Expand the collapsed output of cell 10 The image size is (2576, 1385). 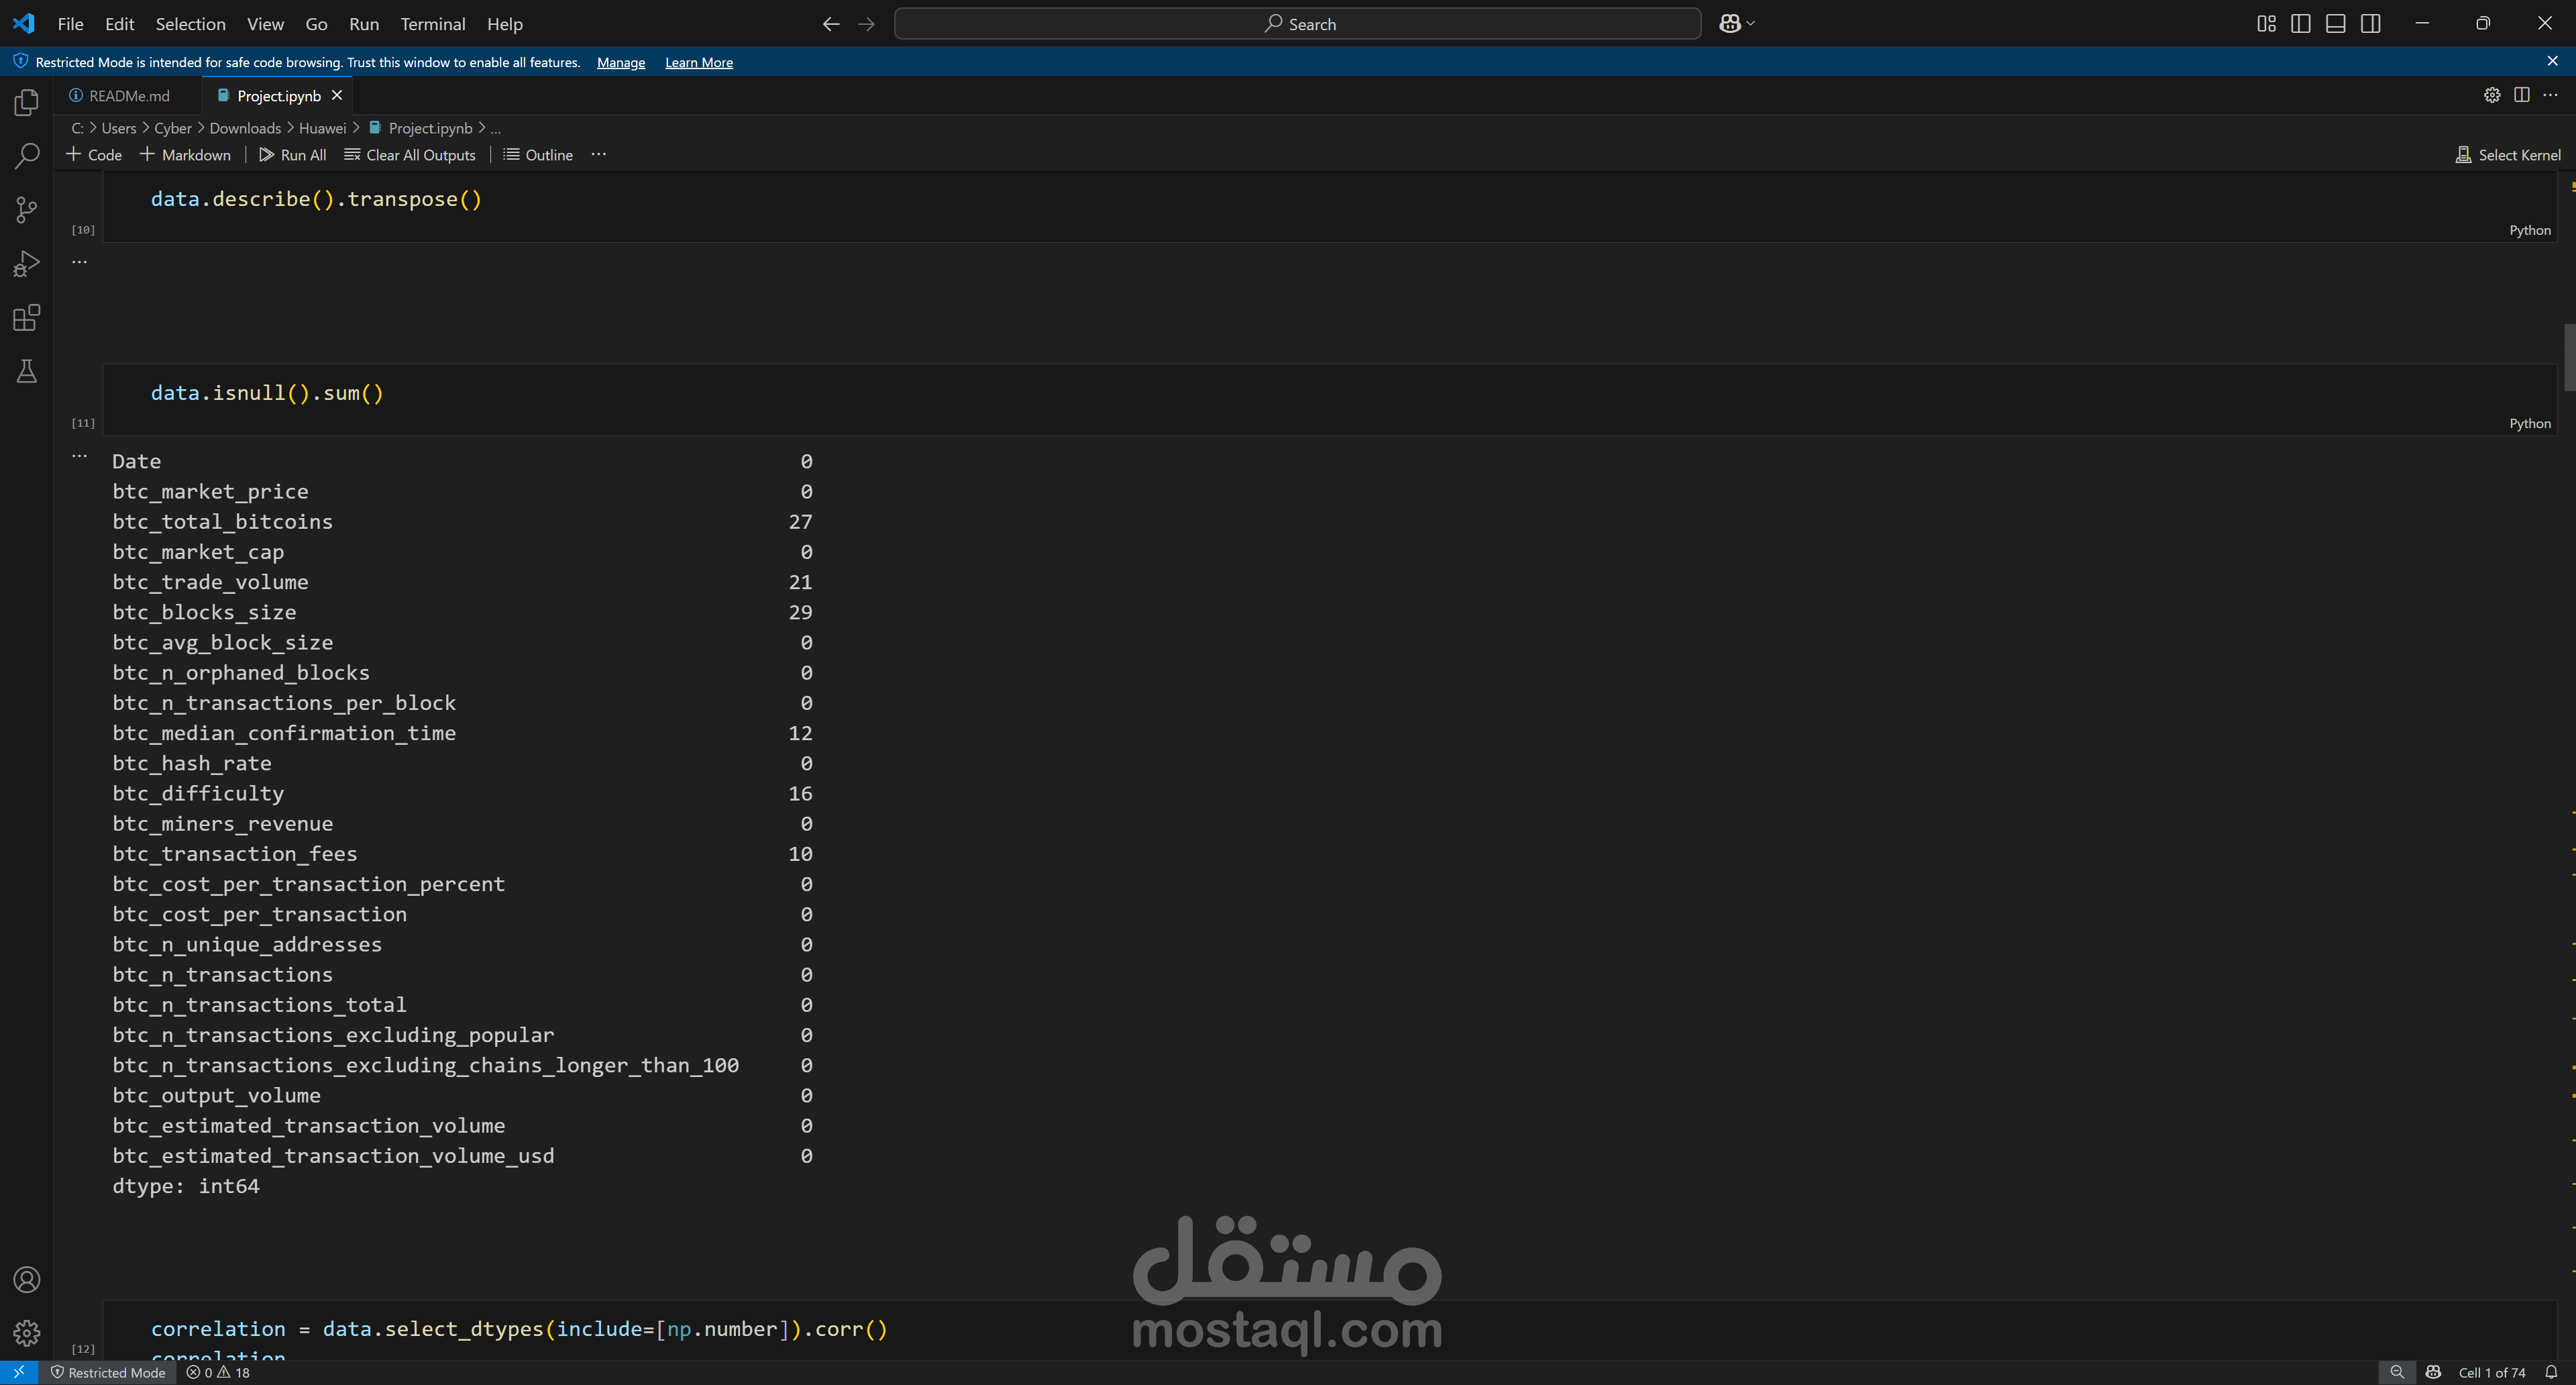79,262
